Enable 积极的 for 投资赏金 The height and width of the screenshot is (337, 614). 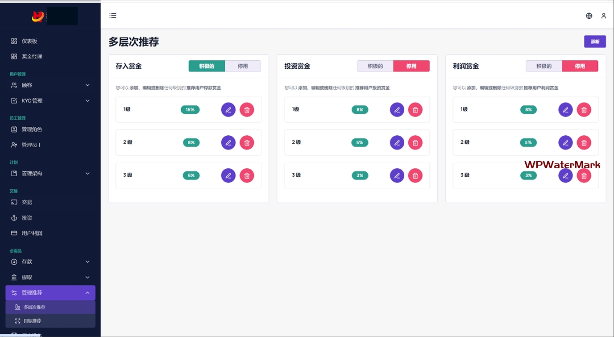[375, 66]
